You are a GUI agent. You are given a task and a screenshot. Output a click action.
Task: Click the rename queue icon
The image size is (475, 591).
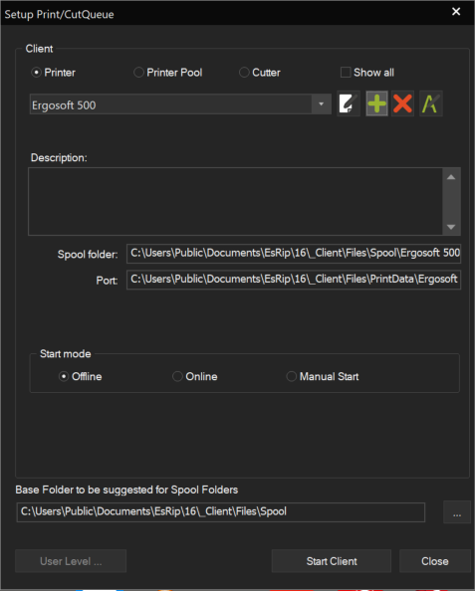(x=431, y=103)
